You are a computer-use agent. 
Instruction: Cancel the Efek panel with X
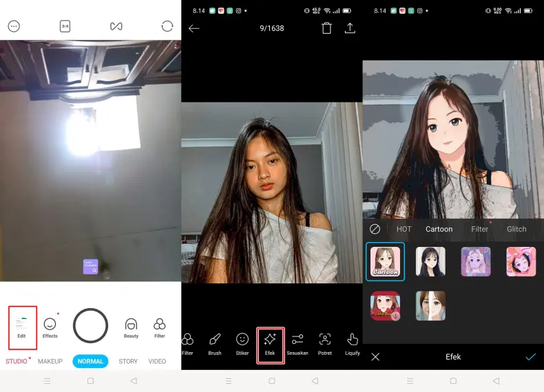[x=375, y=357]
